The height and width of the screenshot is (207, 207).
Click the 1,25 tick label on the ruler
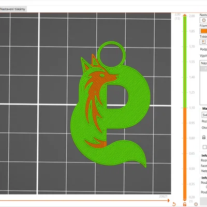(192, 93)
